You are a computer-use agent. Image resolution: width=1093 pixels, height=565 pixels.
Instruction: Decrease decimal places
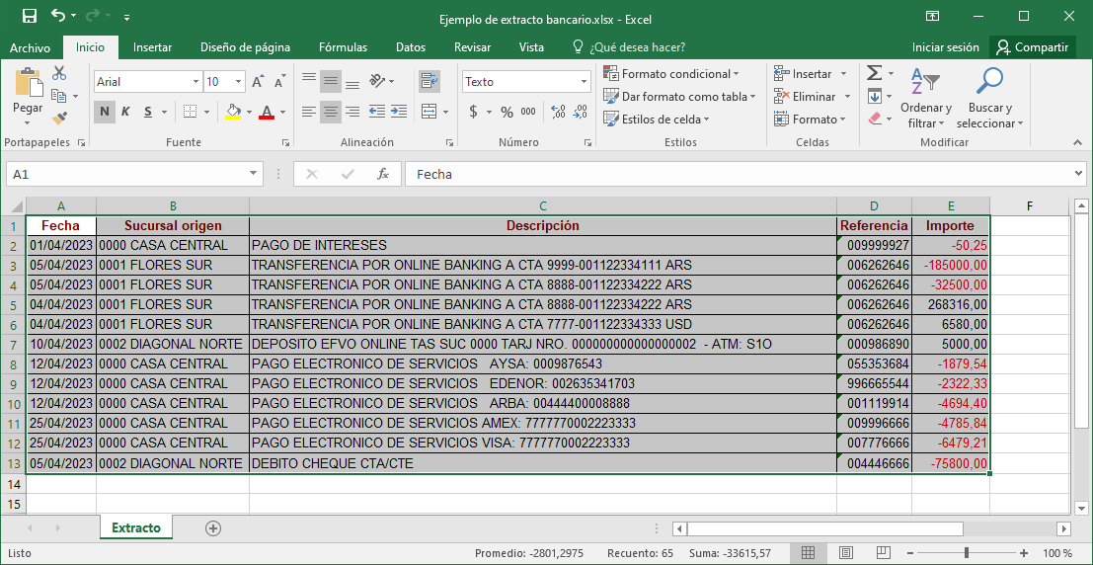pos(580,112)
